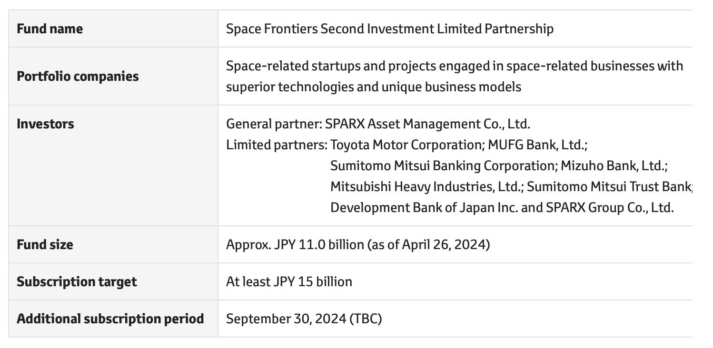Click the portfolio description mentioning space-related startups
713x348 pixels.
point(455,76)
